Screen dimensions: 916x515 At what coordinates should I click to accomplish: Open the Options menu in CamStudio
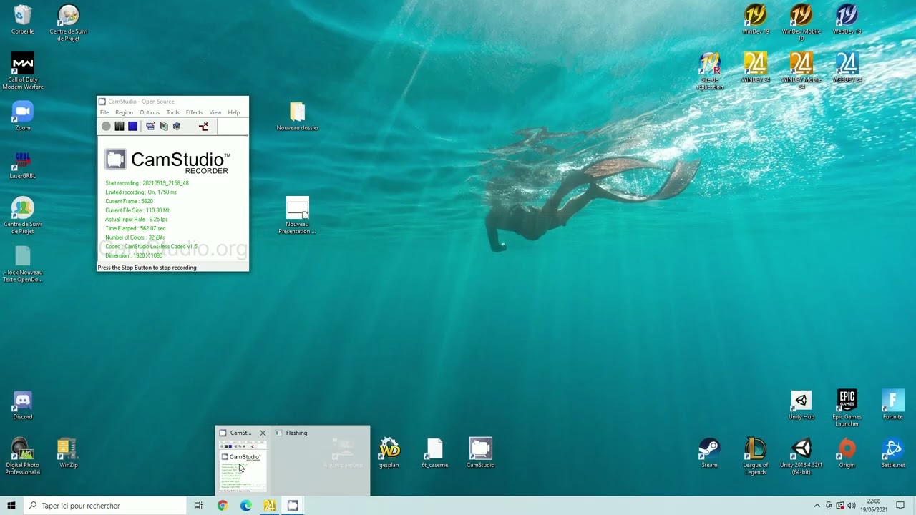[x=150, y=112]
